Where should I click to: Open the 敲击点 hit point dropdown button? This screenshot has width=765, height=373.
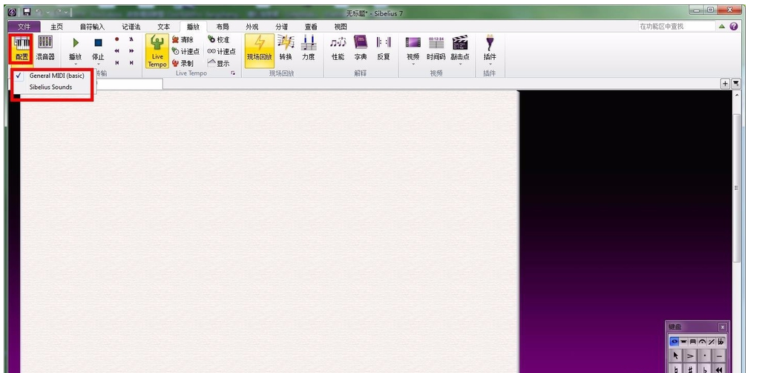459,50
